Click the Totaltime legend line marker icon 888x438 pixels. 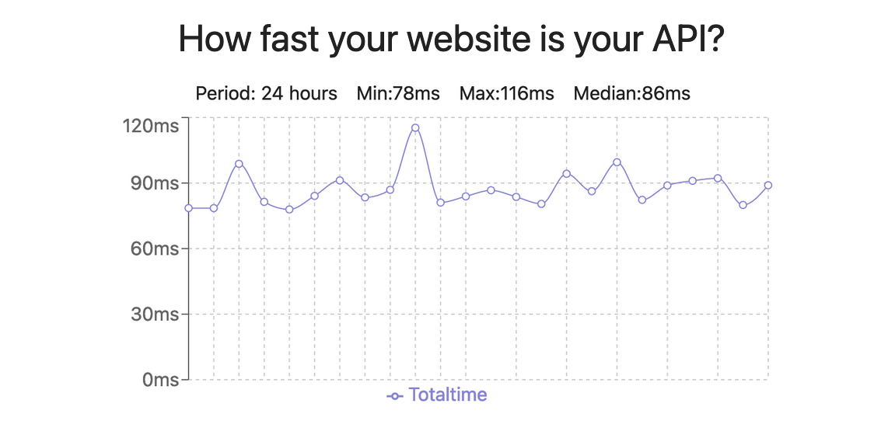395,396
